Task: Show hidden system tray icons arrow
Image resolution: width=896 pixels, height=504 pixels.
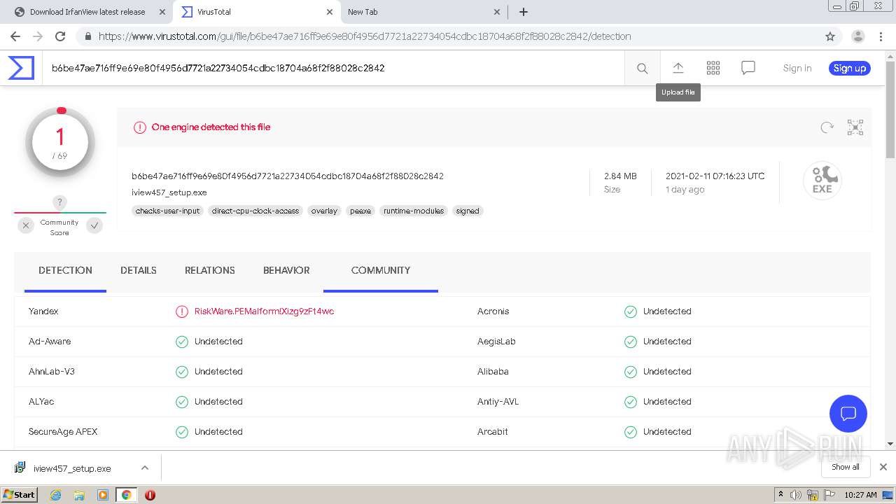Action: pyautogui.click(x=780, y=495)
